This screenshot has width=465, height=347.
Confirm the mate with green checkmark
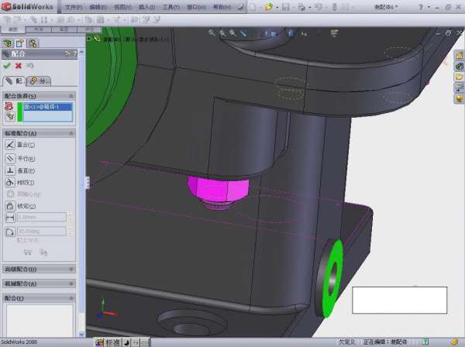pyautogui.click(x=7, y=66)
